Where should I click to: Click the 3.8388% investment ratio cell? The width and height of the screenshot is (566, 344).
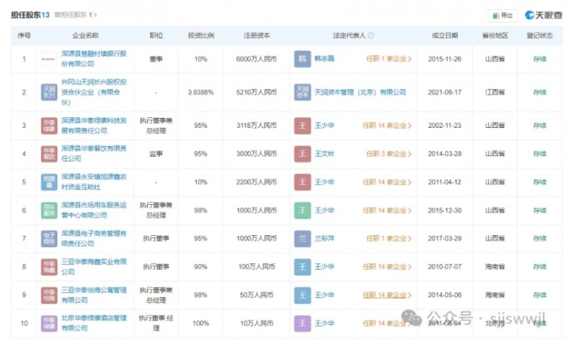click(201, 93)
